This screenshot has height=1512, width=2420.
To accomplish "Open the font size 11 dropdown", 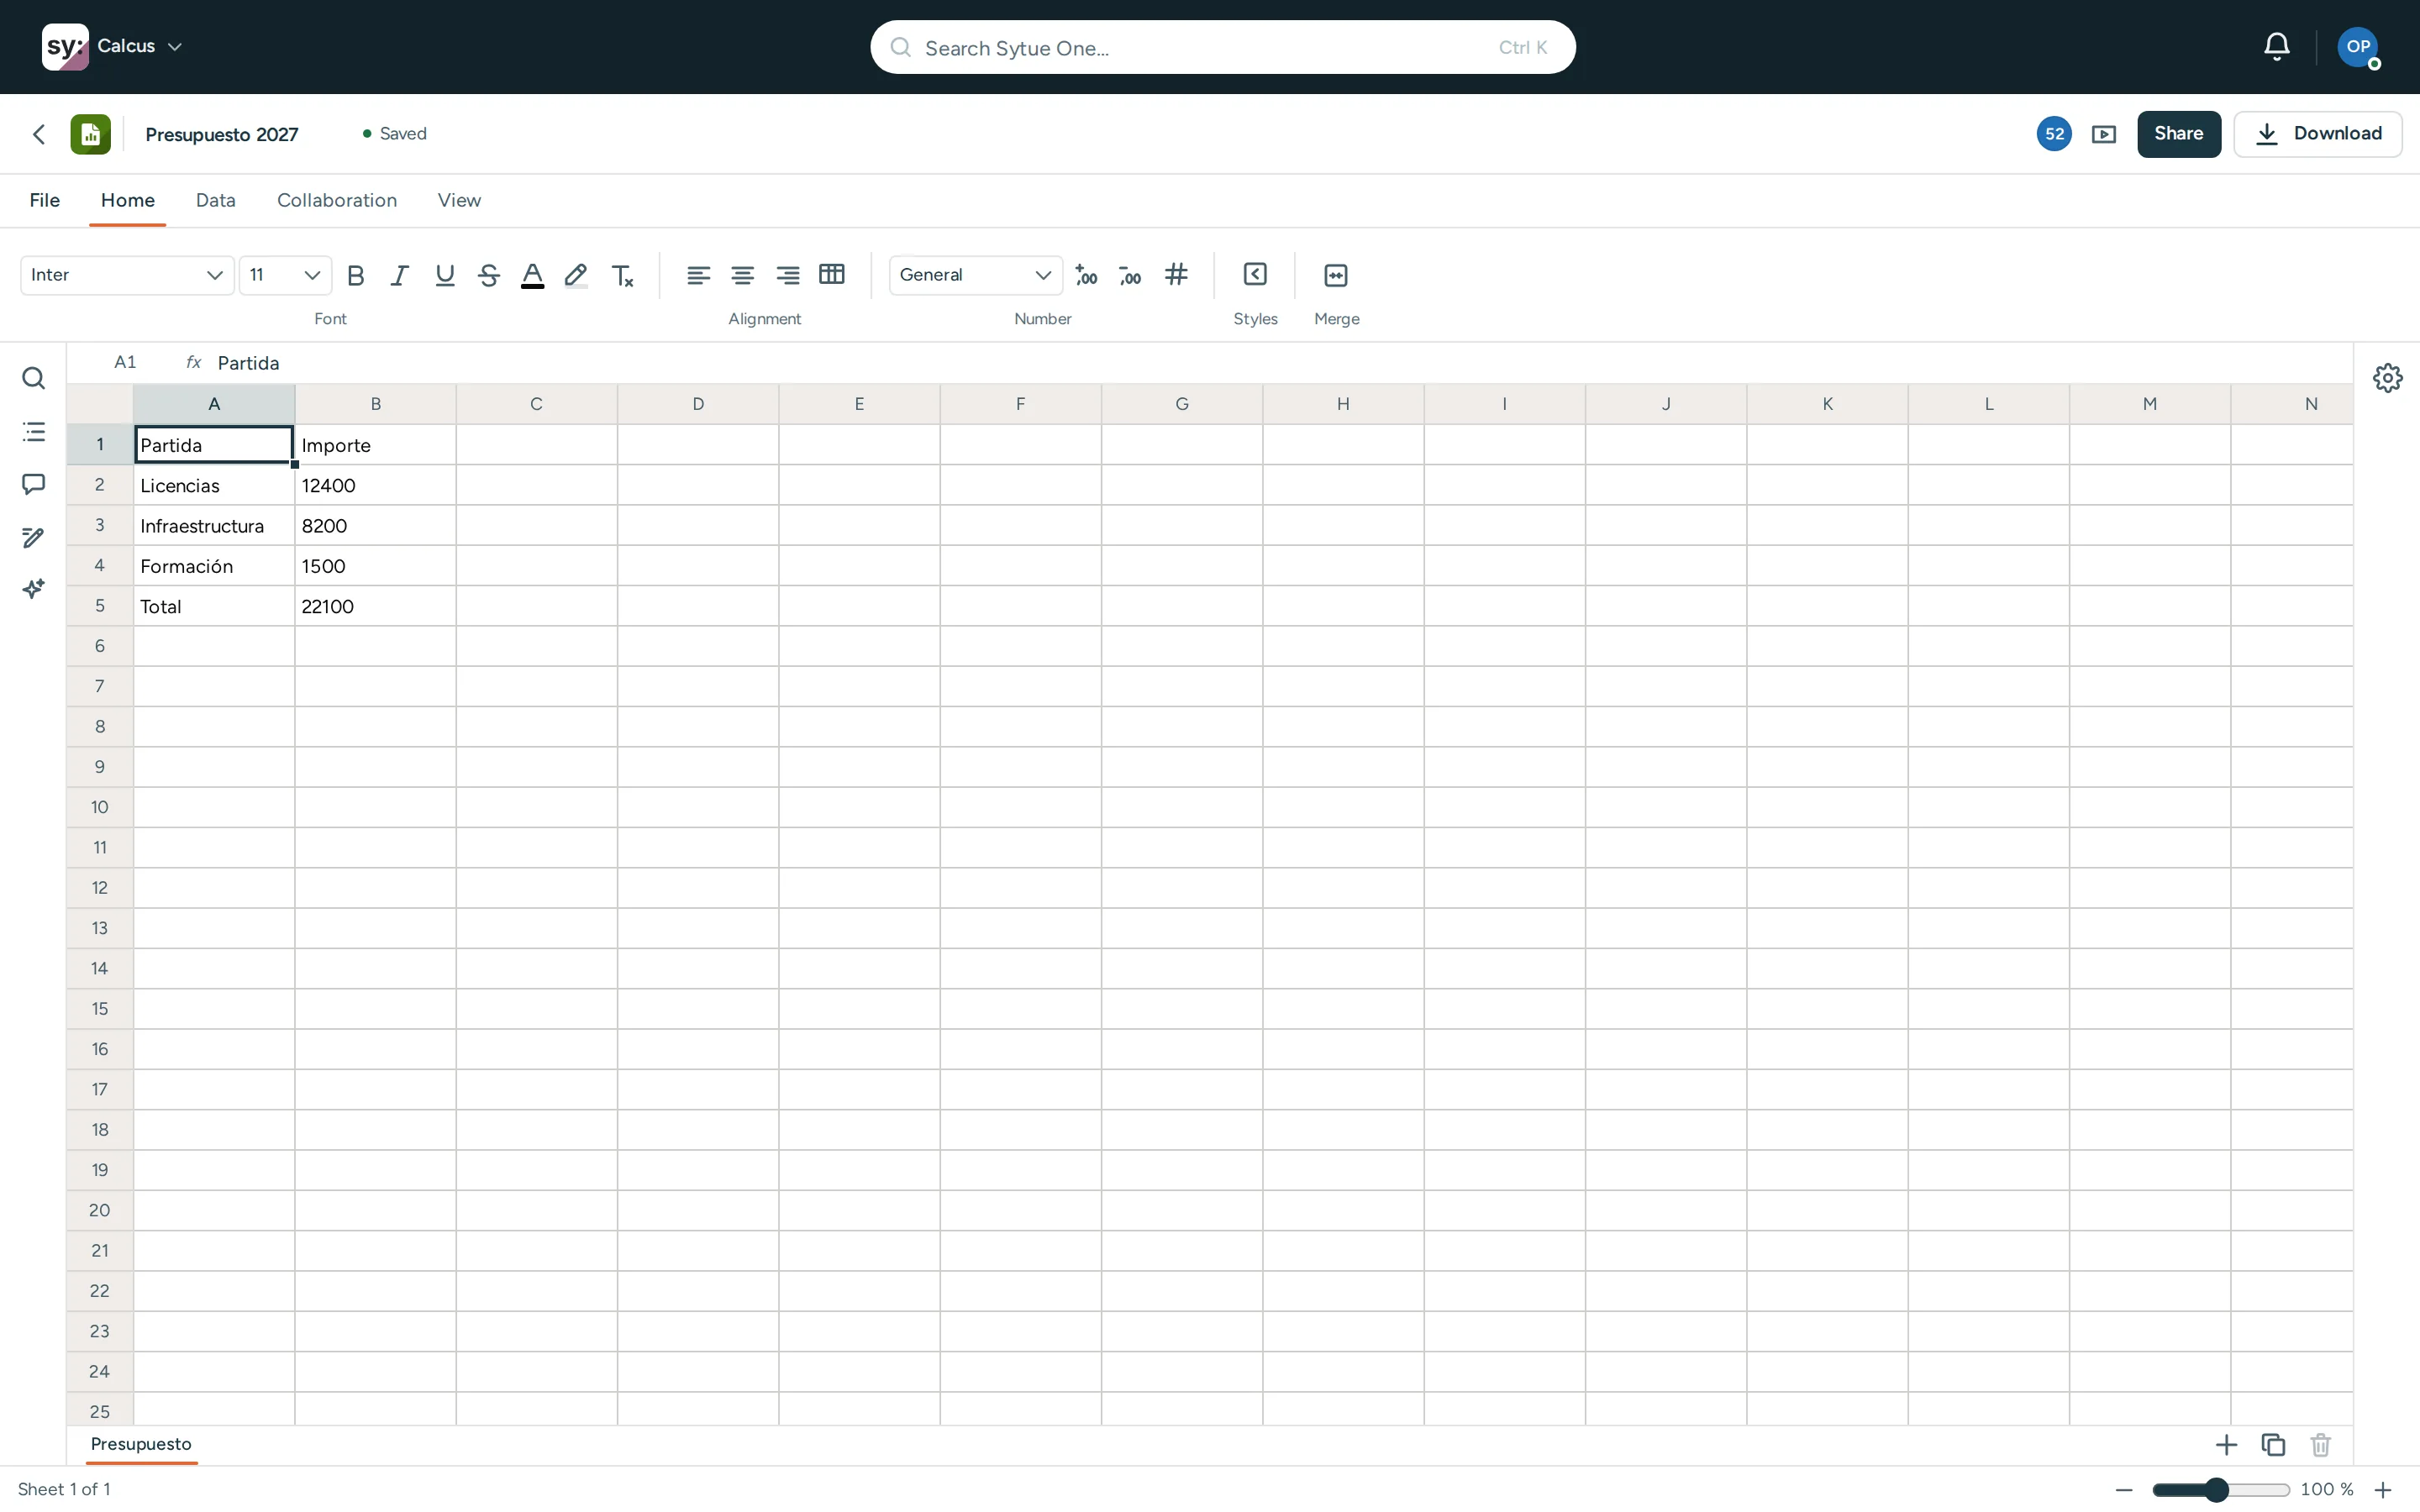I will pyautogui.click(x=285, y=275).
